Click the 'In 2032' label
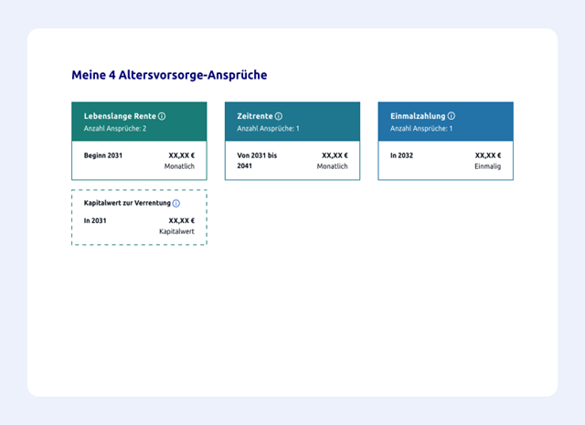This screenshot has height=425, width=585. [x=402, y=156]
